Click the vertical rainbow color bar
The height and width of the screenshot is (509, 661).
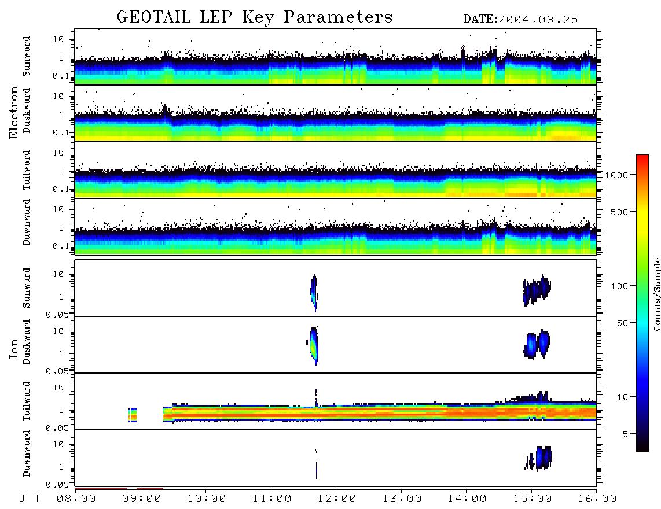pos(642,303)
